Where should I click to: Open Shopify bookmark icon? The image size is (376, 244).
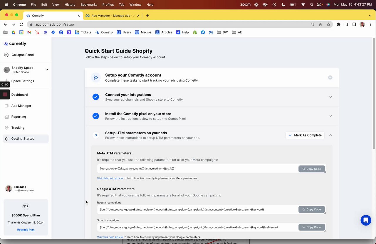[195, 32]
